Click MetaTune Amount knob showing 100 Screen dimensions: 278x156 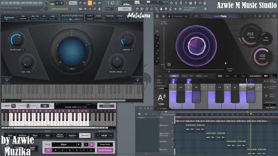[x=262, y=57]
